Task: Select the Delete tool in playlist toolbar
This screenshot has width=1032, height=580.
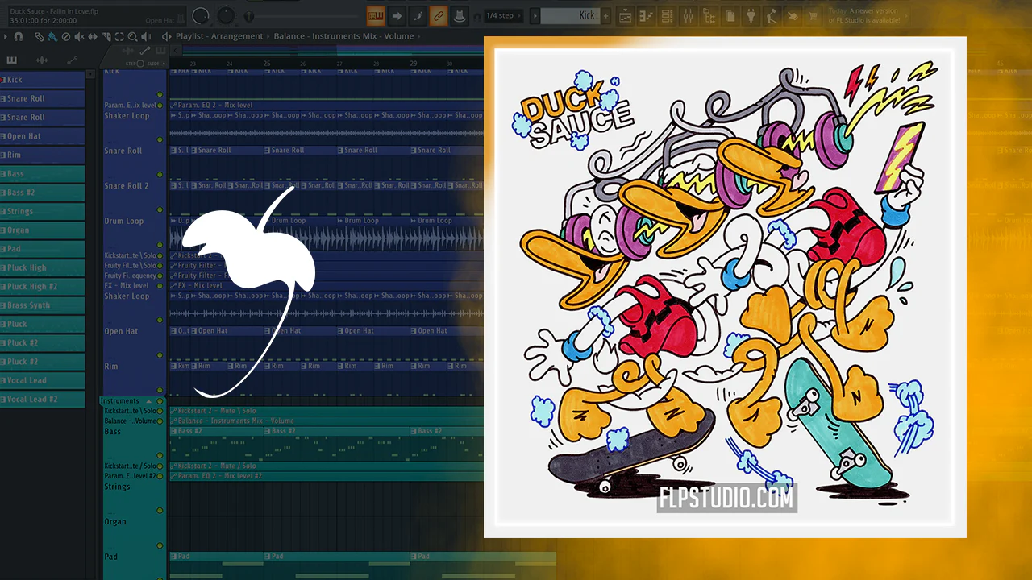Action: point(66,36)
